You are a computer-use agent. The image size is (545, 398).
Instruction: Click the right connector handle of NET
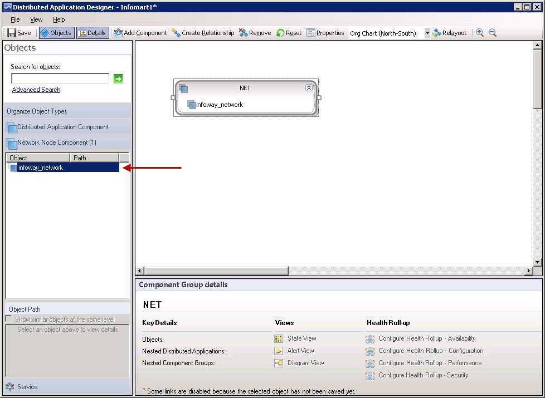pos(319,97)
